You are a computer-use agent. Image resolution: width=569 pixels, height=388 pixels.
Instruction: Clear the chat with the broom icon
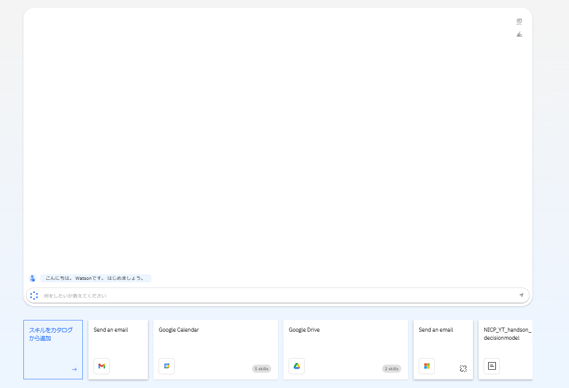click(519, 35)
